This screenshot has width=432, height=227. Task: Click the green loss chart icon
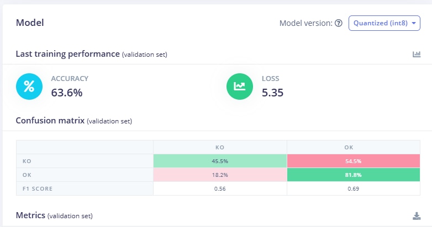pos(240,87)
